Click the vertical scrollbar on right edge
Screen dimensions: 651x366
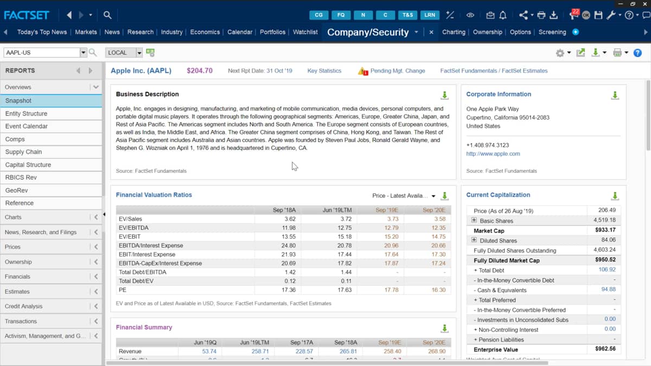tap(647, 115)
